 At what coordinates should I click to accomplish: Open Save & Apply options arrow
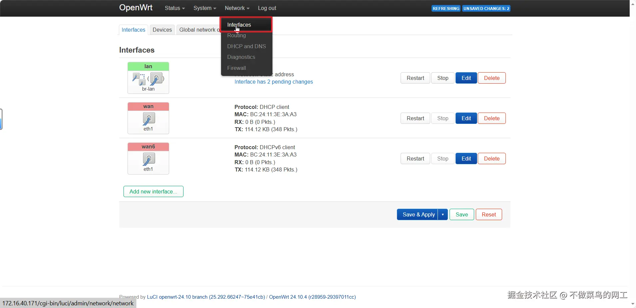click(443, 214)
